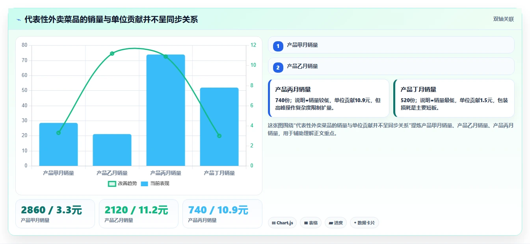The image size is (530, 244).
Task: Click the right axis value 12
Action: pyautogui.click(x=253, y=45)
